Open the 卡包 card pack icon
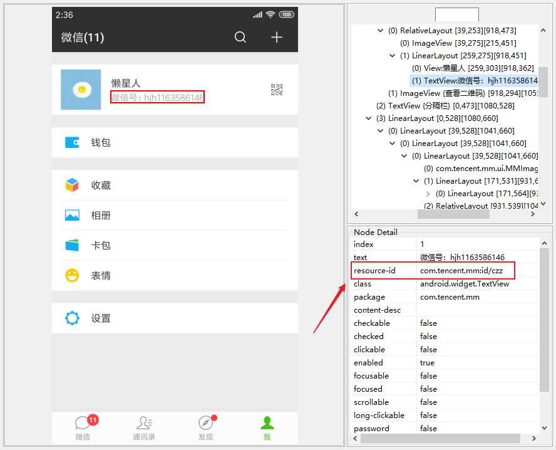Screen dimensions: 556x450 [72, 245]
